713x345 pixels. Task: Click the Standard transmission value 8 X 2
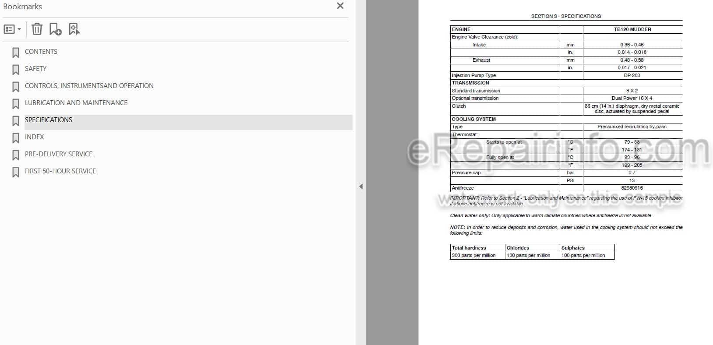[x=632, y=91]
